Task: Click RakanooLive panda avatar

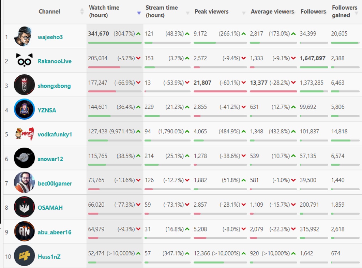Action: (x=24, y=60)
